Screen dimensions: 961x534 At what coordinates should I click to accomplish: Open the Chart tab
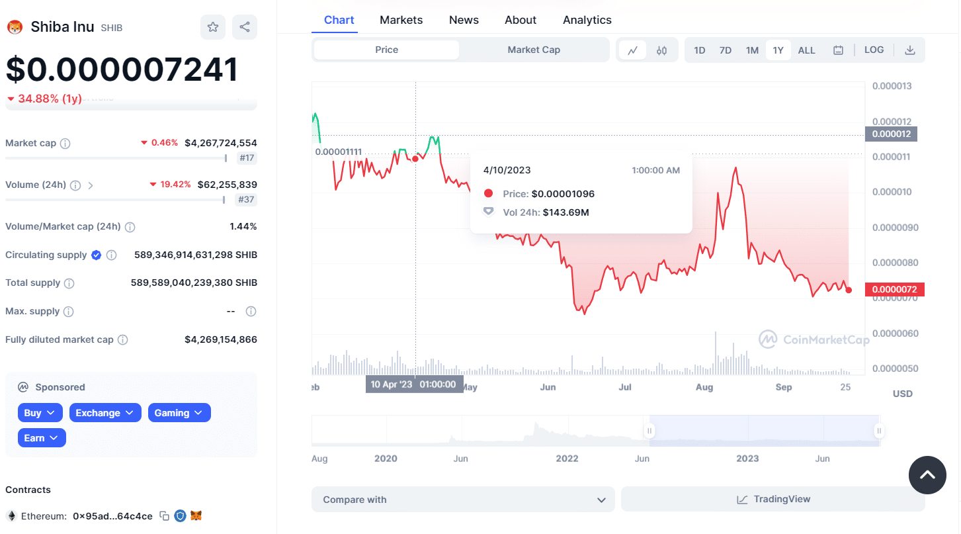[339, 20]
